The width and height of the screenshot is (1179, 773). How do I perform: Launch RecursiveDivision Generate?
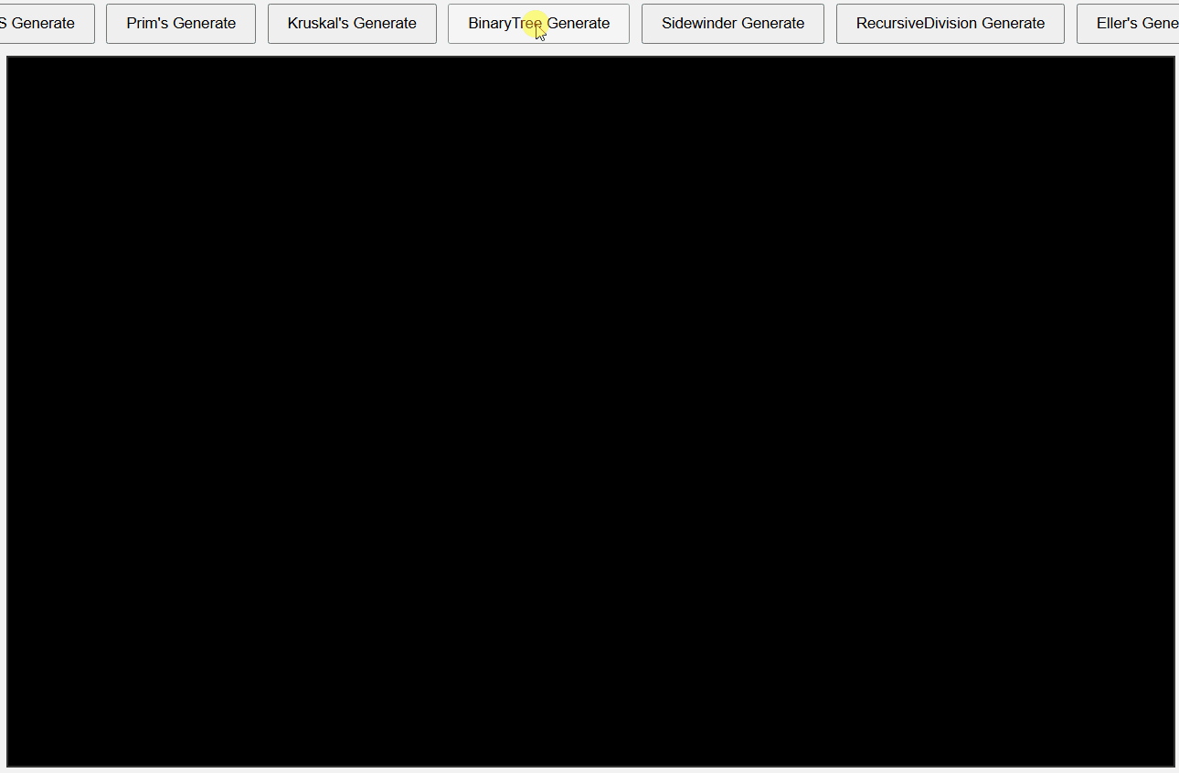(951, 24)
